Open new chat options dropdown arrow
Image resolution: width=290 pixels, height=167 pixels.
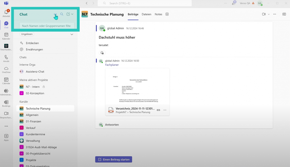(72, 14)
